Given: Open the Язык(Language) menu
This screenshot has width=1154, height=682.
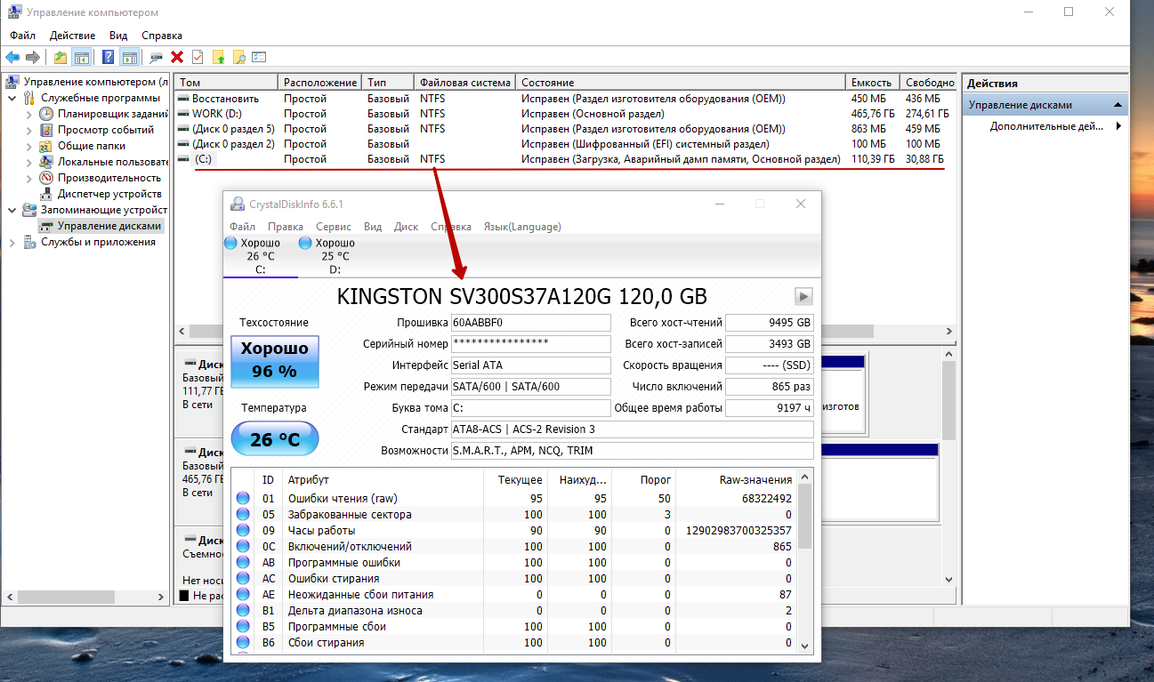Looking at the screenshot, I should coord(522,227).
